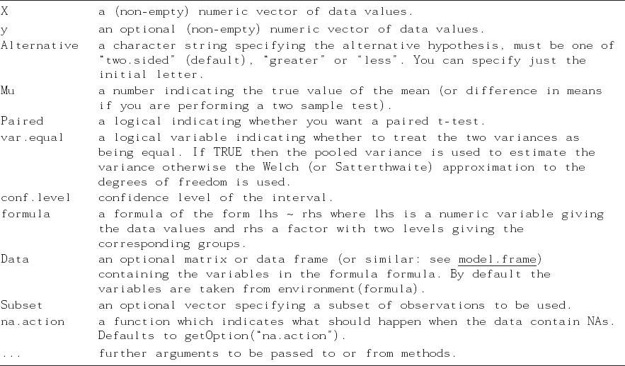
Task: Select the Subset argument label
Action: (21, 305)
